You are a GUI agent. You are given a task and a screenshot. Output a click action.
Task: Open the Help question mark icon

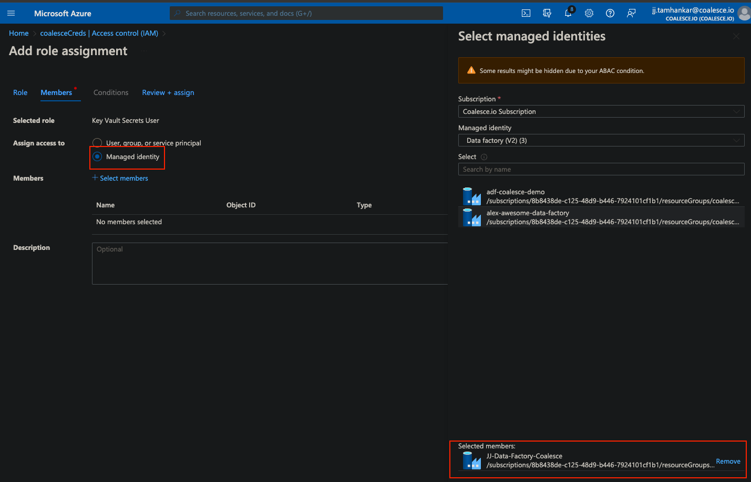pyautogui.click(x=610, y=13)
